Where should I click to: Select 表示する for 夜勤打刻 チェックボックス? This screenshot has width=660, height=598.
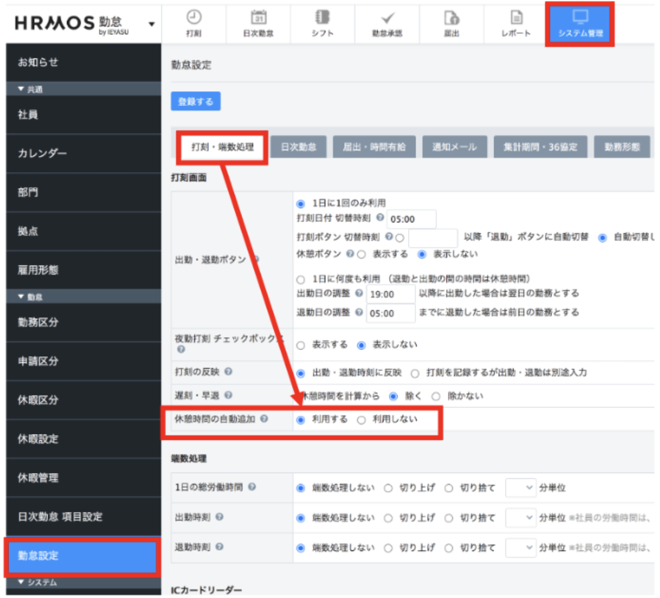tap(301, 346)
